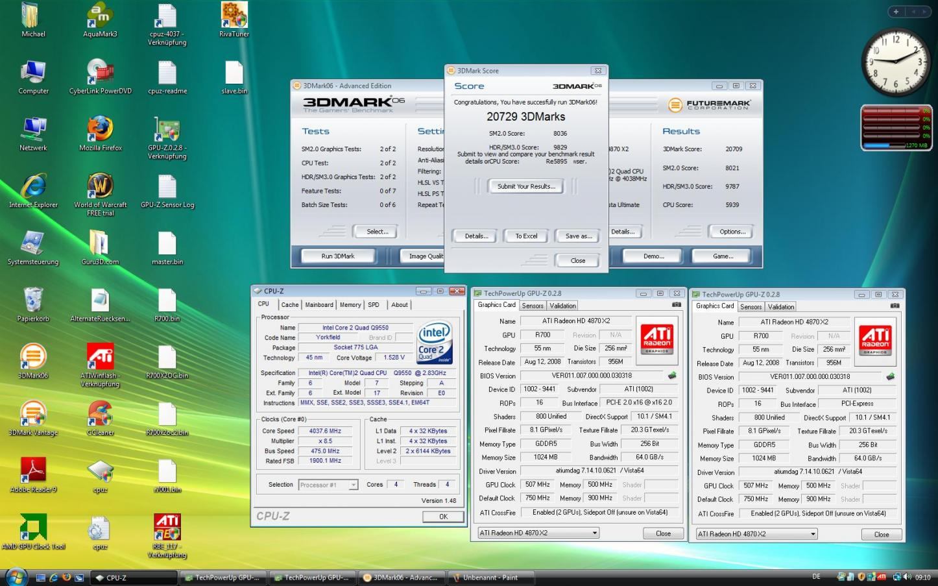Open the GPU-Z.0.2.8 Verknüpfung shortcut

tap(167, 138)
